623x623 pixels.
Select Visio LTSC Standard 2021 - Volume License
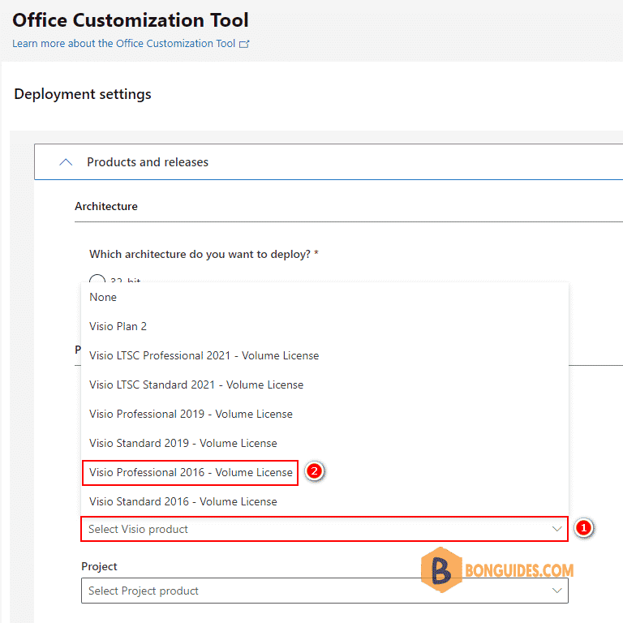pyautogui.click(x=324, y=385)
